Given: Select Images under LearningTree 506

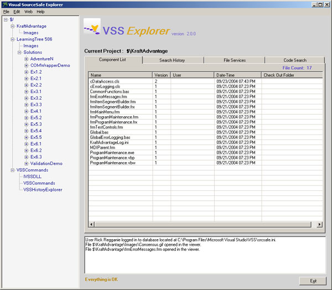Looking at the screenshot, I should tap(30, 46).
